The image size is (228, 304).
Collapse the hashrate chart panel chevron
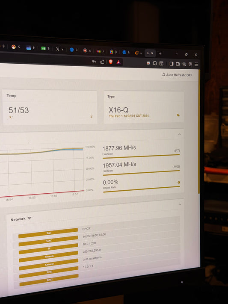(x=180, y=134)
